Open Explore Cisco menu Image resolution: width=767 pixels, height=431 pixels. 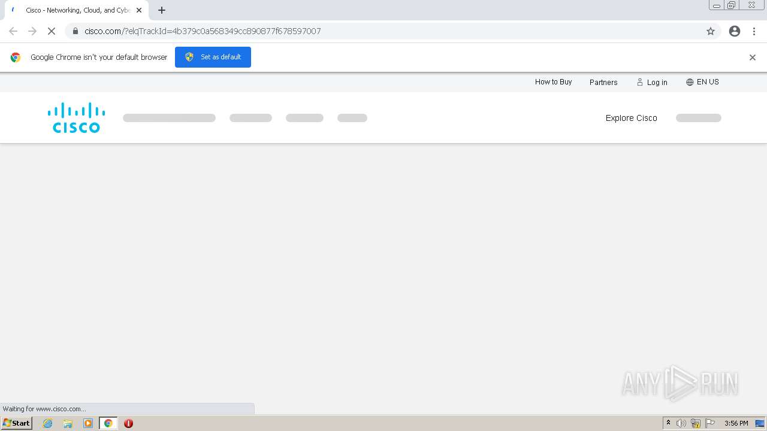pos(631,118)
